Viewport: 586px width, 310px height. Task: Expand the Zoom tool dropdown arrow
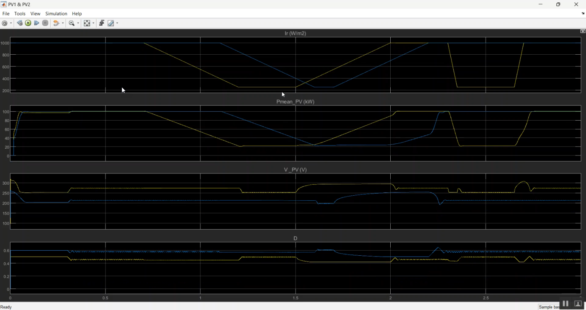tap(78, 23)
